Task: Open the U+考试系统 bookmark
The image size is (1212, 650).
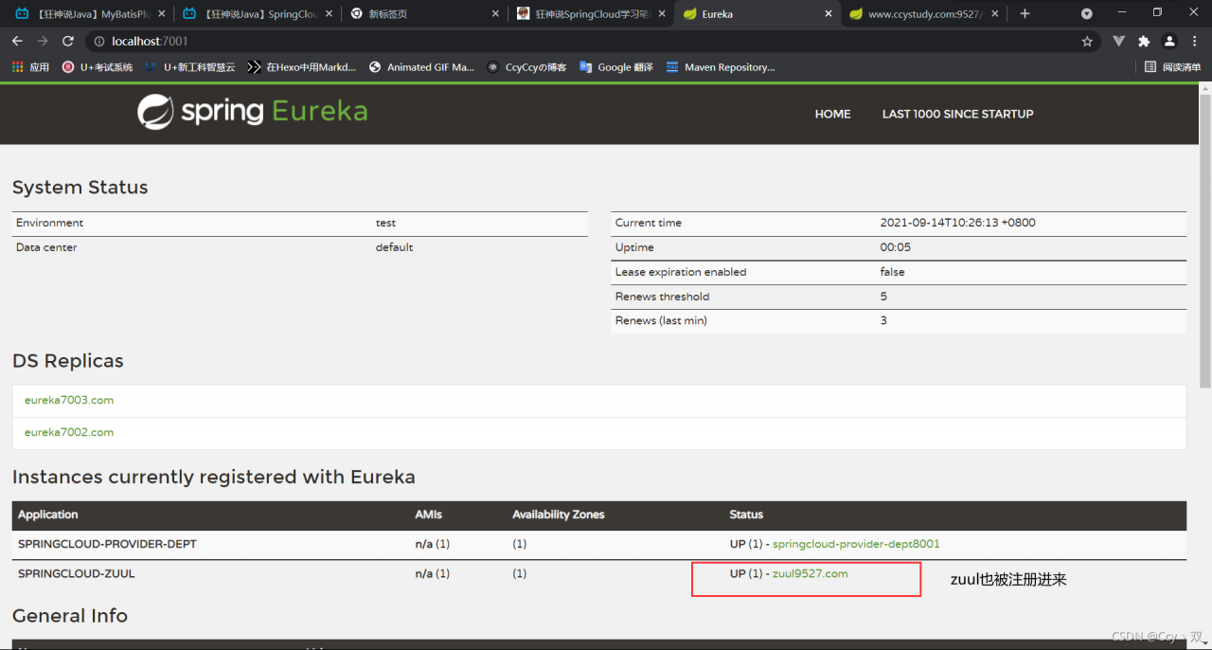Action: click(98, 67)
